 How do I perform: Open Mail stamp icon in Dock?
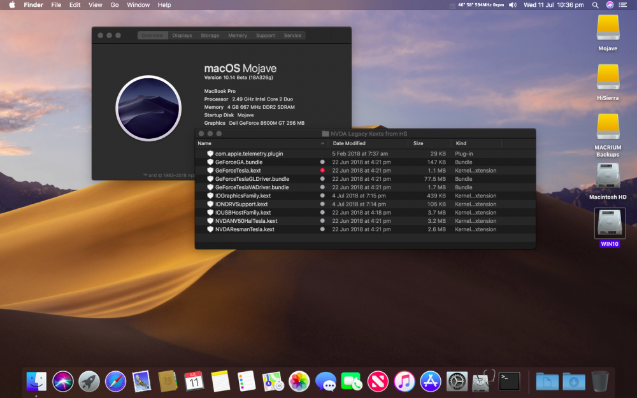point(141,381)
